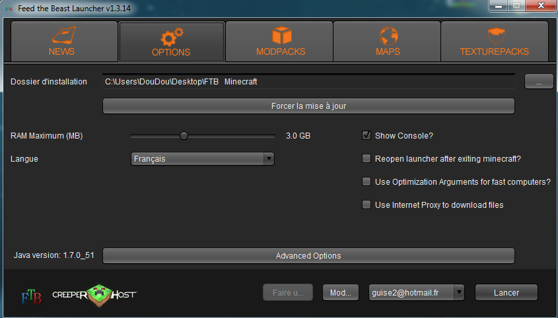
Task: Go to the MAPS tab
Action: pyautogui.click(x=387, y=42)
